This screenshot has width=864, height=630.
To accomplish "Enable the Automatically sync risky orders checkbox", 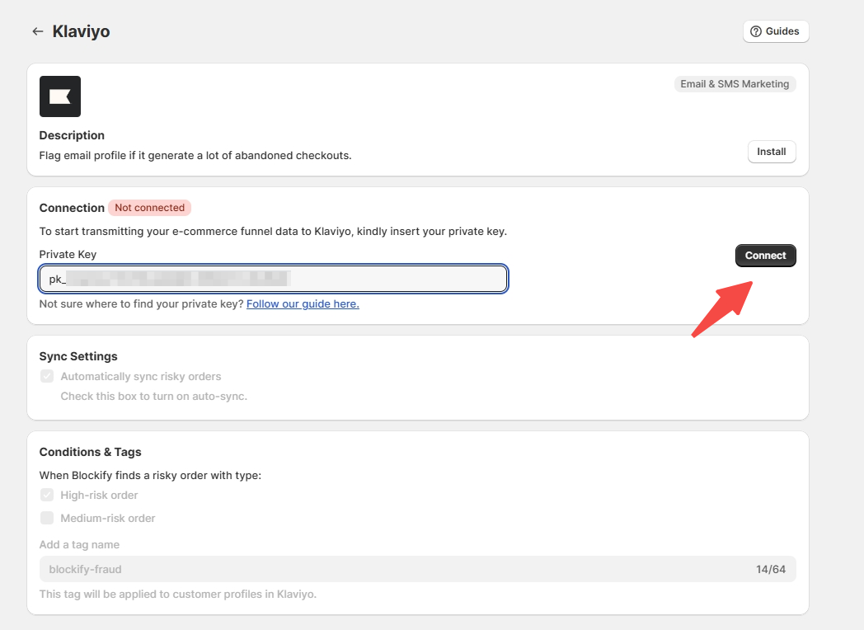I will click(47, 376).
